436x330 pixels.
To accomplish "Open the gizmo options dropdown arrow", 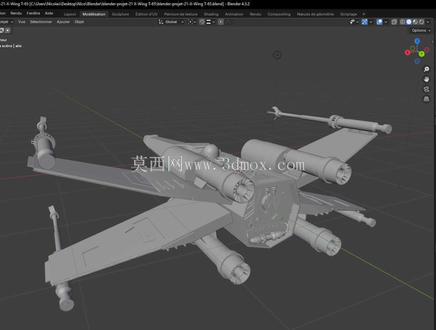I will (371, 22).
